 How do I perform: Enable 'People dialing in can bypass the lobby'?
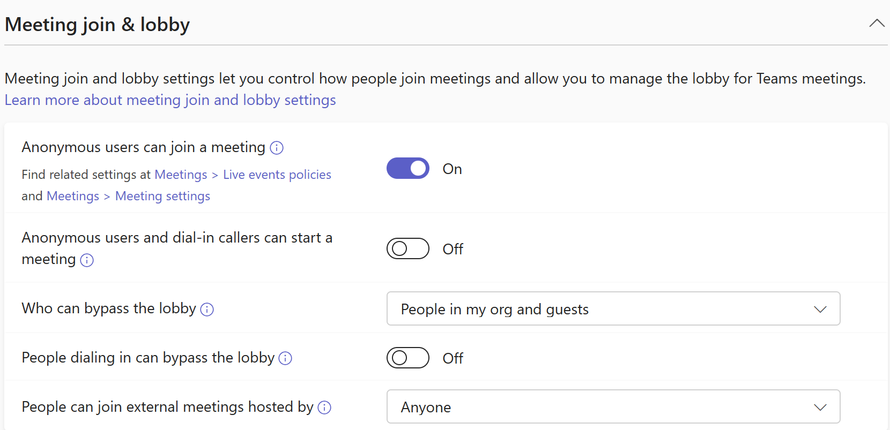click(x=407, y=358)
